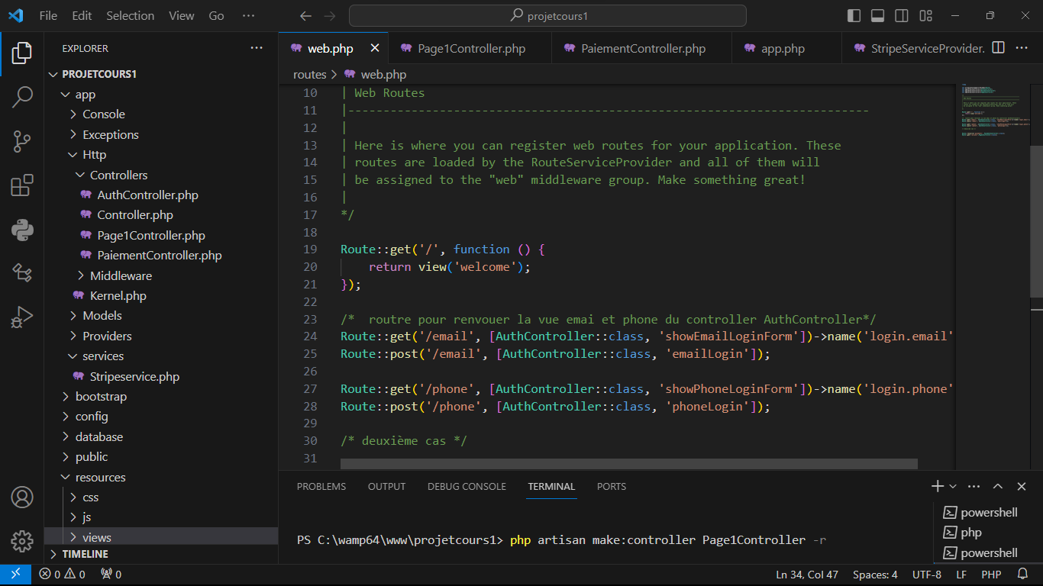
Task: Change indentation via Spaces: 4
Action: pyautogui.click(x=875, y=575)
